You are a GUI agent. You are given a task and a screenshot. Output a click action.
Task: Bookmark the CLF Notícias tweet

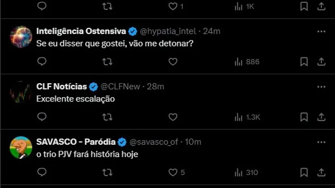(304, 117)
